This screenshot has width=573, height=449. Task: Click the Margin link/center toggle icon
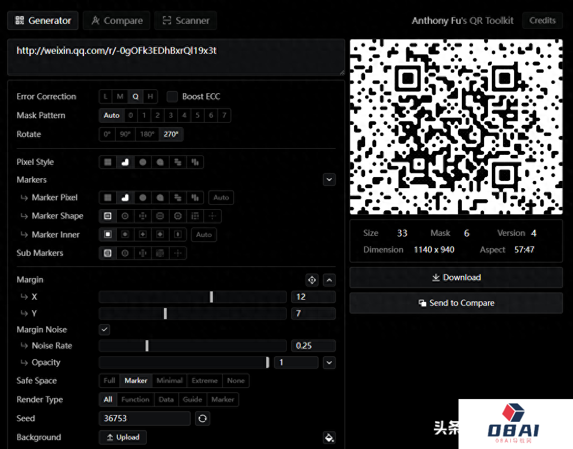pos(312,280)
